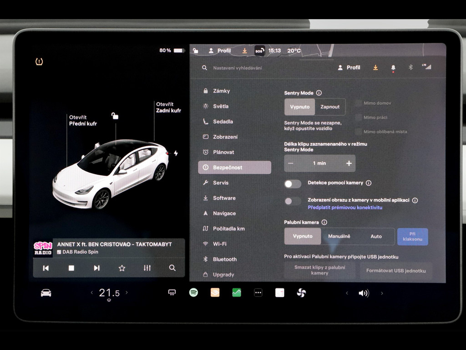Open the Wi-Fi settings section

click(234, 244)
